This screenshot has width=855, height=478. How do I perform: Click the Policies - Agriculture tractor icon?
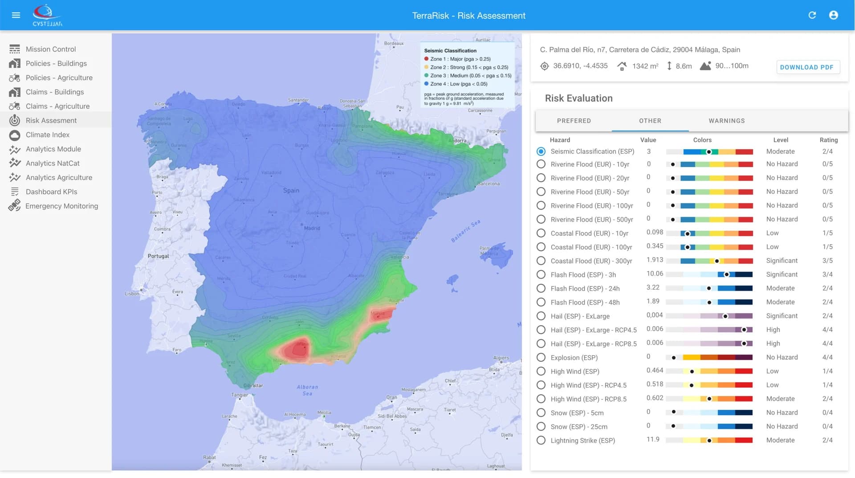pos(15,78)
